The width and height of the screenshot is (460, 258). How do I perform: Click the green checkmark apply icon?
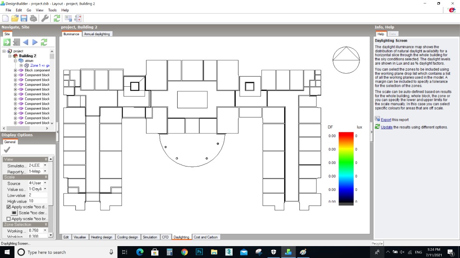[7, 150]
